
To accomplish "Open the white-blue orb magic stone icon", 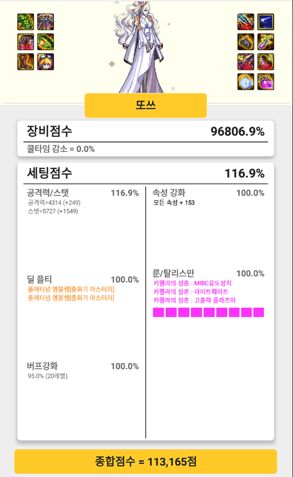I will [x=246, y=82].
